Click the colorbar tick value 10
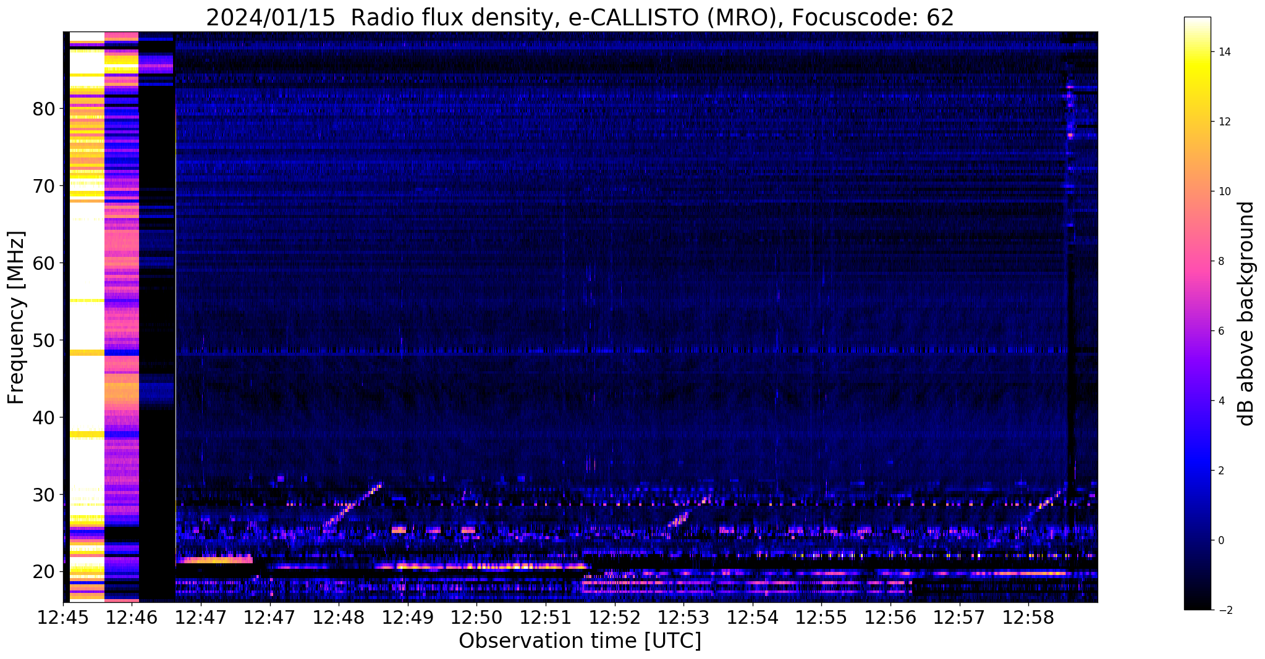Viewport: 1265px width, 659px height. point(1224,191)
